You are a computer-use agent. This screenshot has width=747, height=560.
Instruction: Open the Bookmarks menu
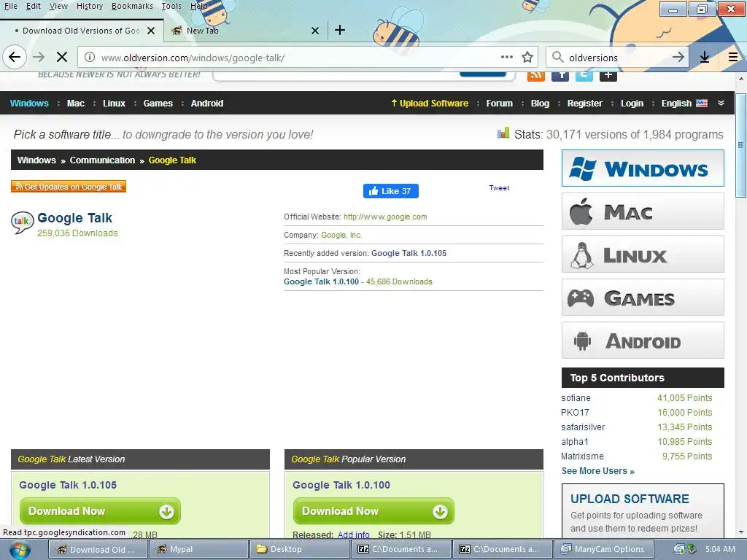[x=133, y=6]
